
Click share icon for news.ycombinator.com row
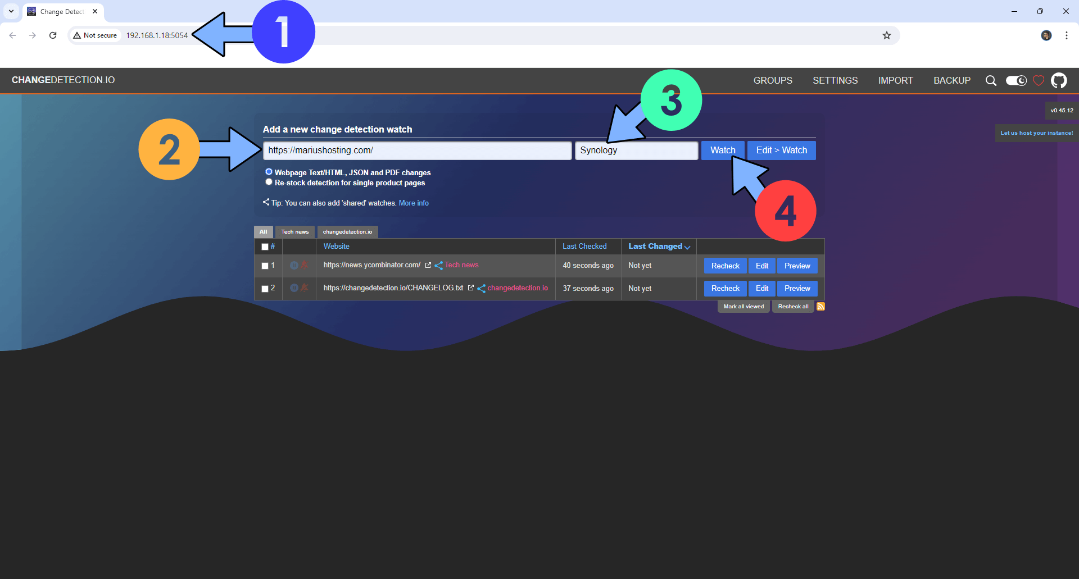point(438,266)
